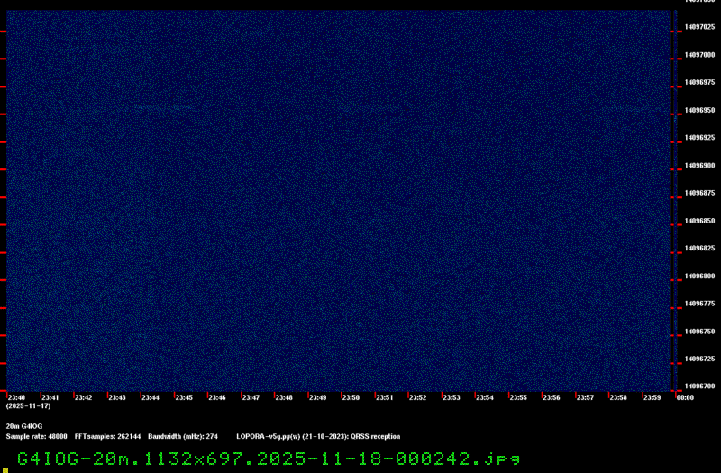This screenshot has width=721, height=473.
Task: Select the 23:57 time marker
Action: click(585, 397)
